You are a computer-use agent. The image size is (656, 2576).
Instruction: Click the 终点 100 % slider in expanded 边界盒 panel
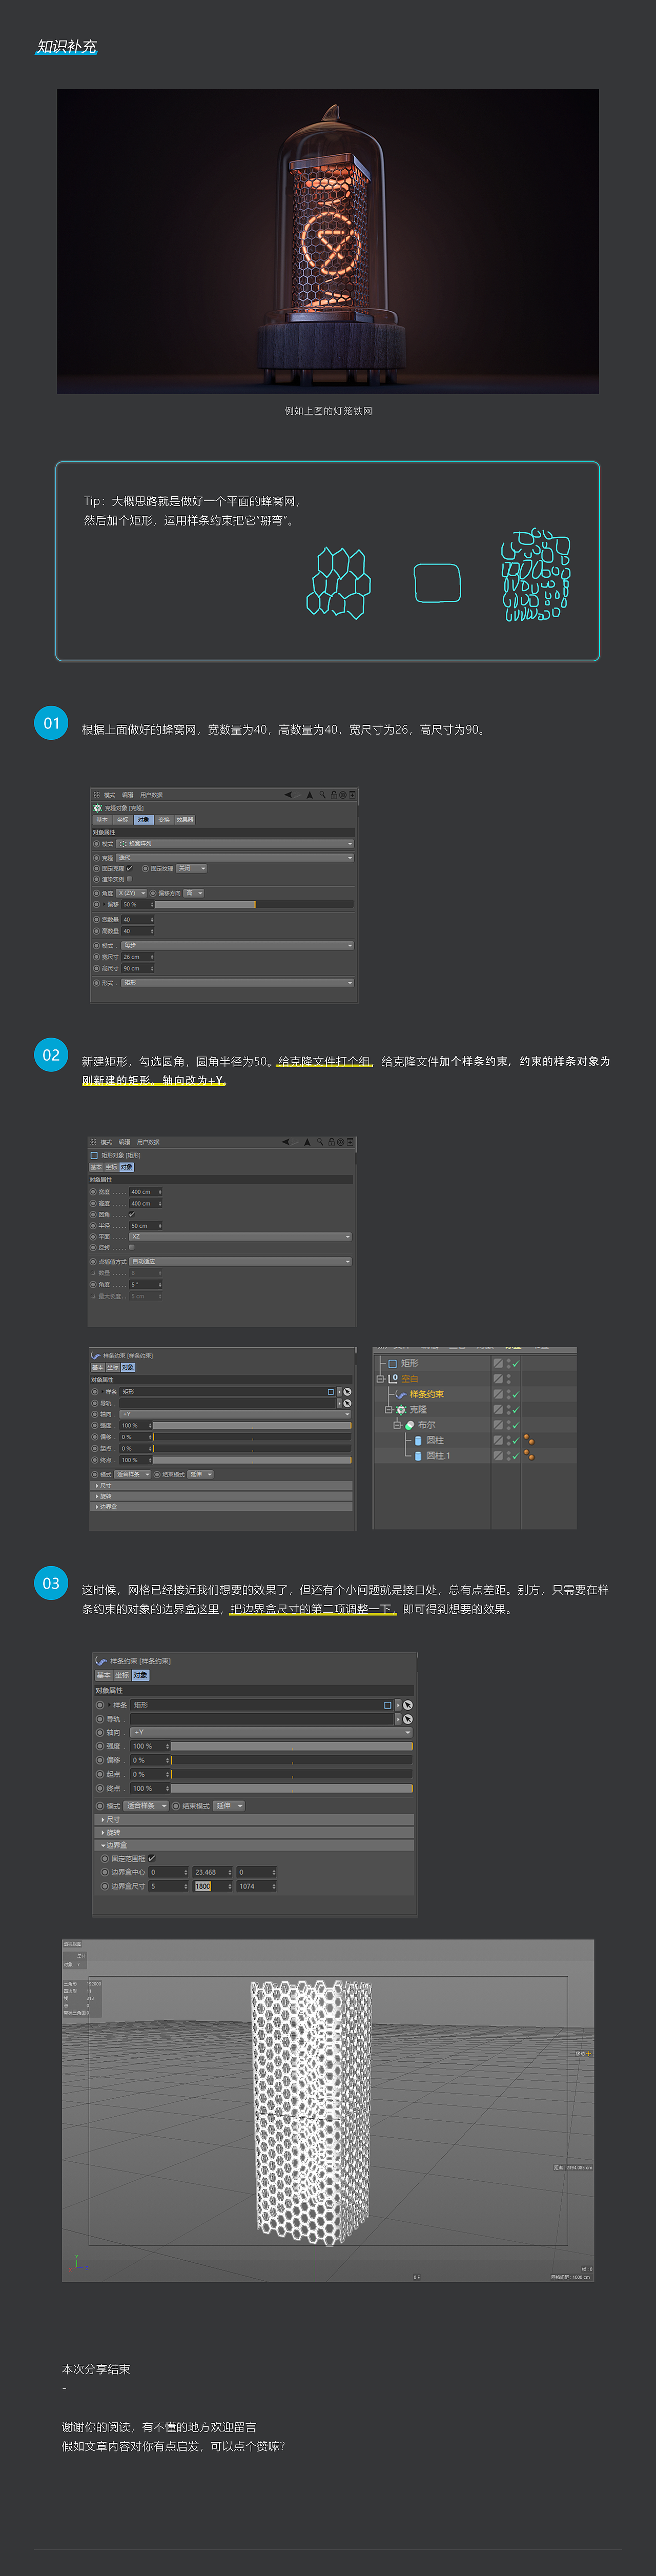click(292, 1788)
